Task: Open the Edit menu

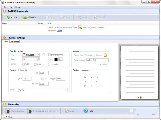Action: coord(10,7)
